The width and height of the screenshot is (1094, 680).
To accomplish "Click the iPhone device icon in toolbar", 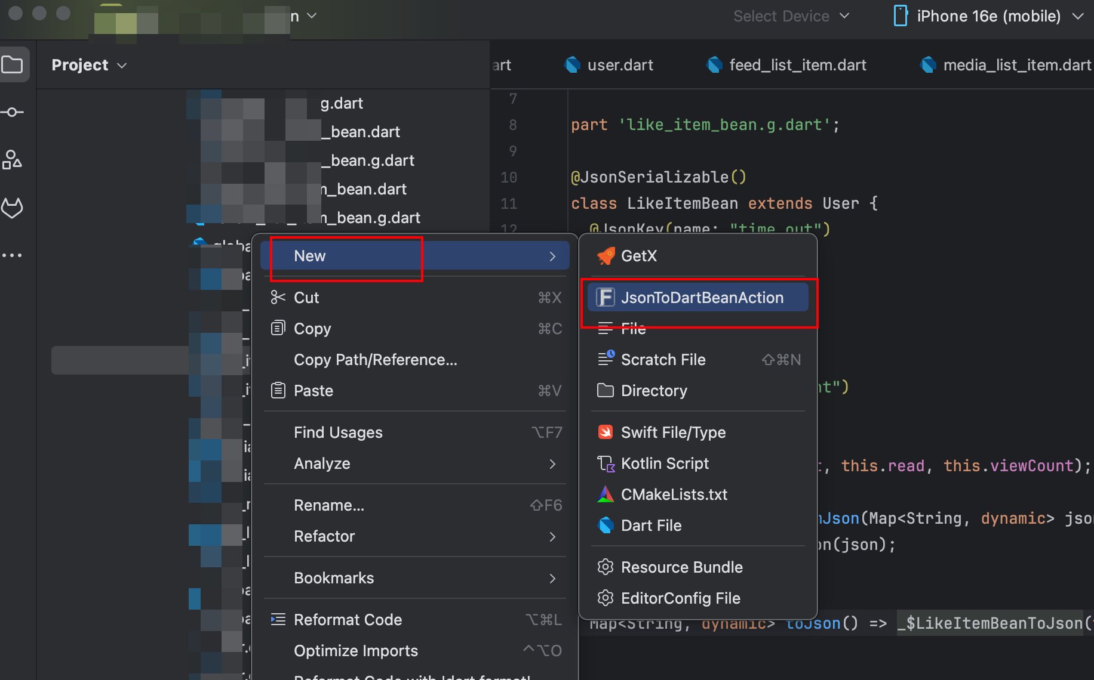I will click(901, 16).
